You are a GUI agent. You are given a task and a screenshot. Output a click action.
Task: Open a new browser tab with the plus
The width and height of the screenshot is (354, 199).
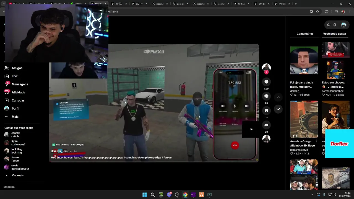[x=296, y=4]
